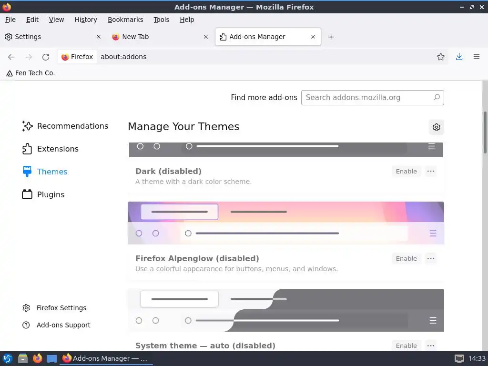The height and width of the screenshot is (366, 488).
Task: Reload the current page
Action: click(x=46, y=57)
